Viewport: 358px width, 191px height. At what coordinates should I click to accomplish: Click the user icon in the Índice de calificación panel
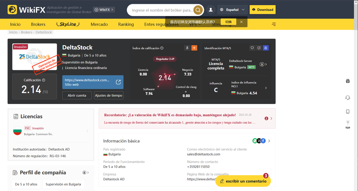pos(187,48)
